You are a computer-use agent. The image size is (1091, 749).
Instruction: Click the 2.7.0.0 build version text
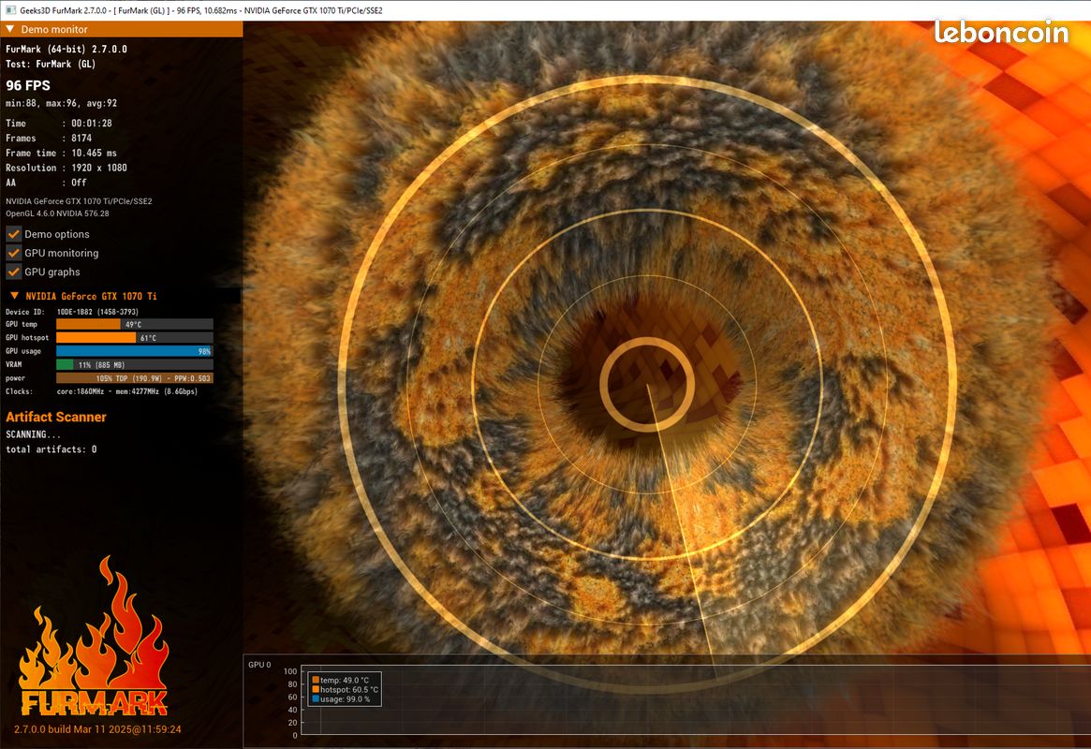(x=97, y=729)
